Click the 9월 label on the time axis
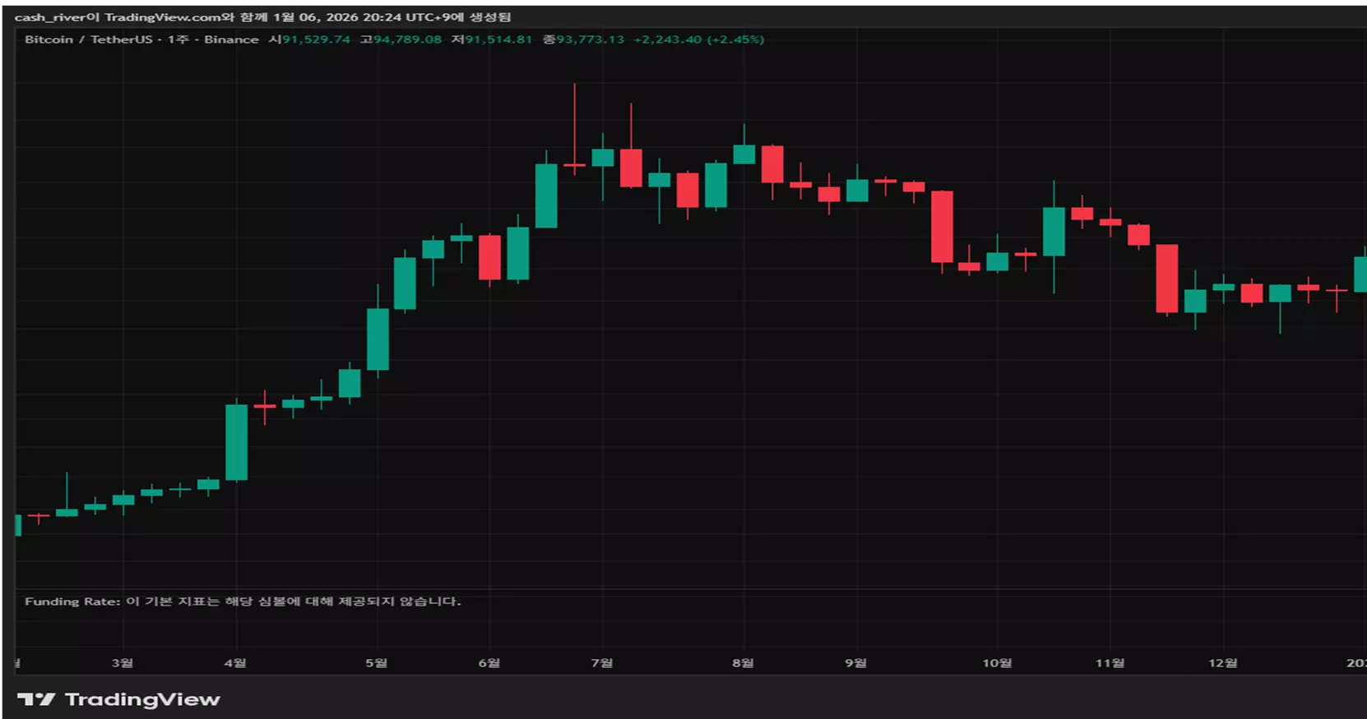The image size is (1367, 719). point(856,663)
